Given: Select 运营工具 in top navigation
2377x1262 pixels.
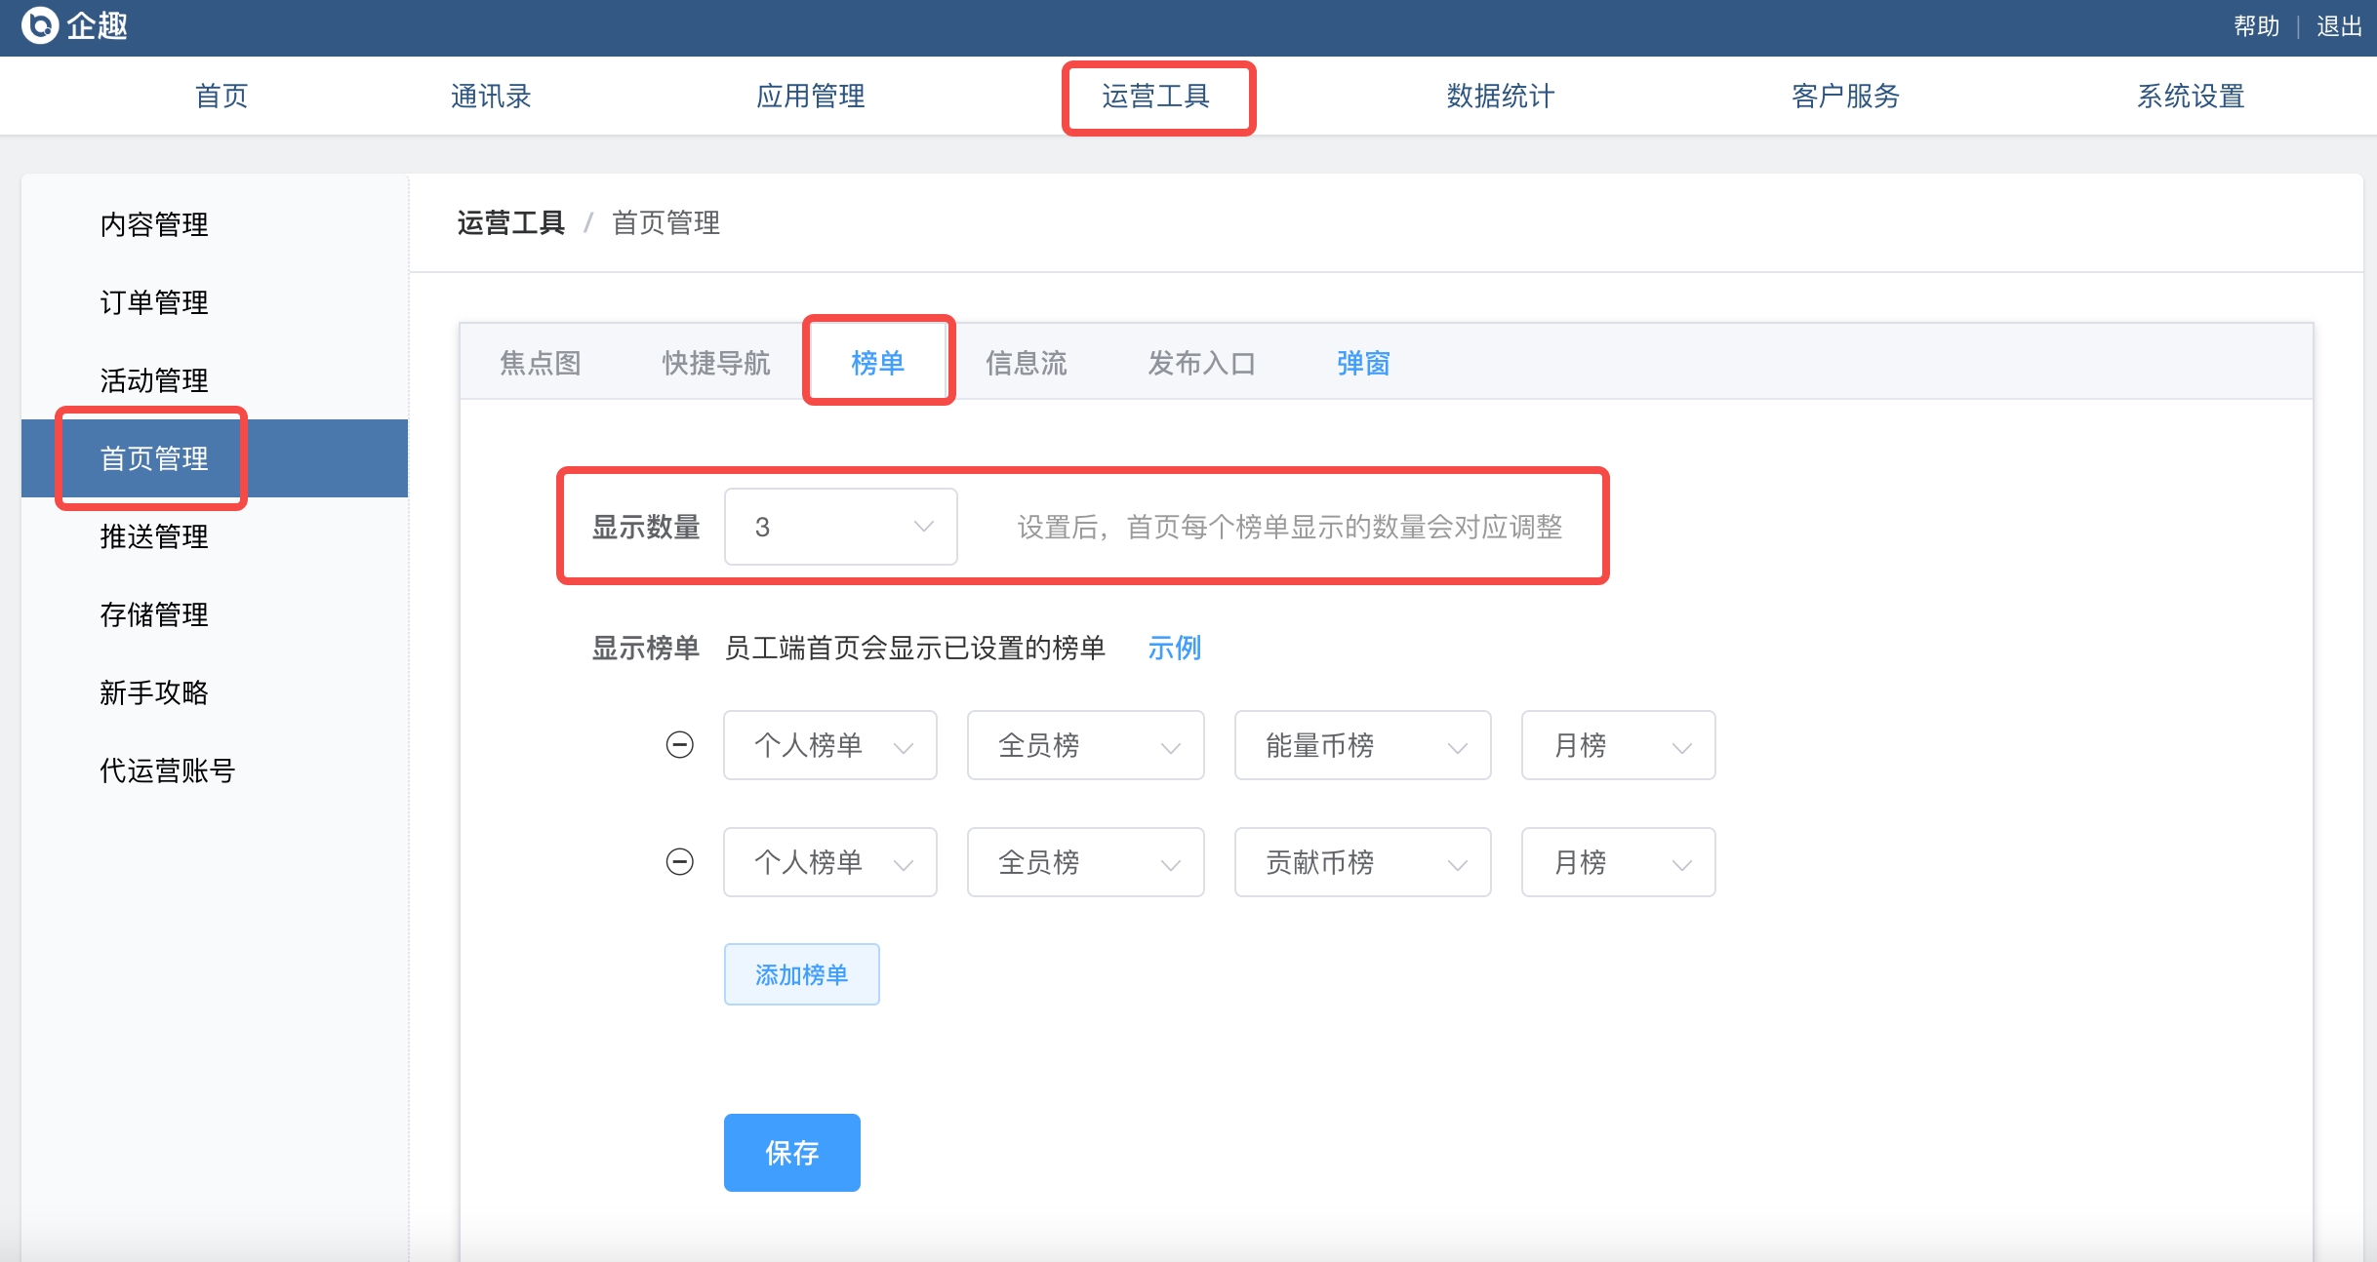Looking at the screenshot, I should tap(1156, 96).
